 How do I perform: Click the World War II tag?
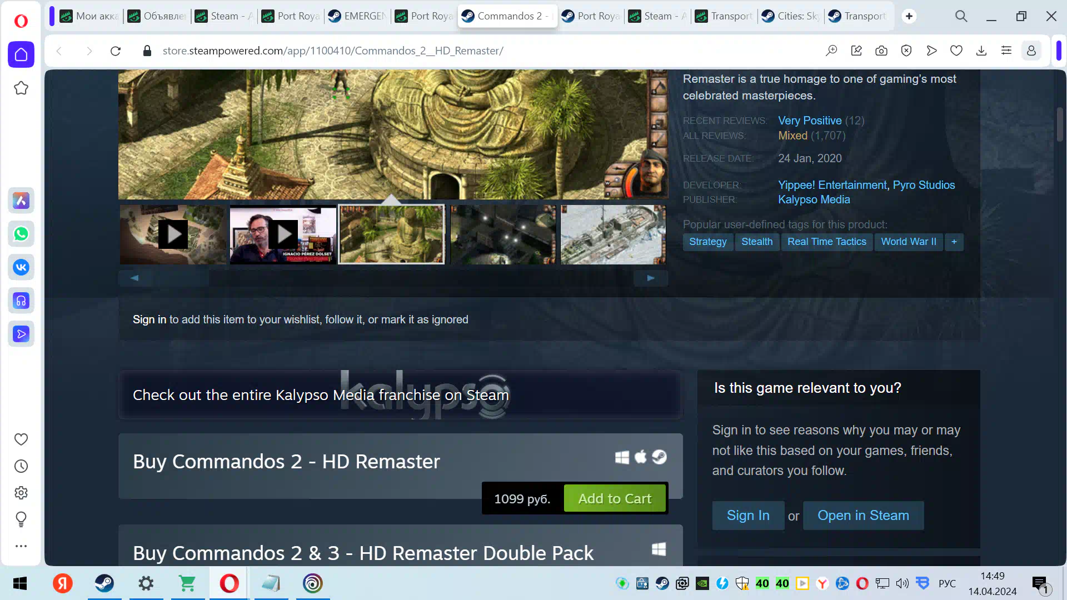click(909, 242)
